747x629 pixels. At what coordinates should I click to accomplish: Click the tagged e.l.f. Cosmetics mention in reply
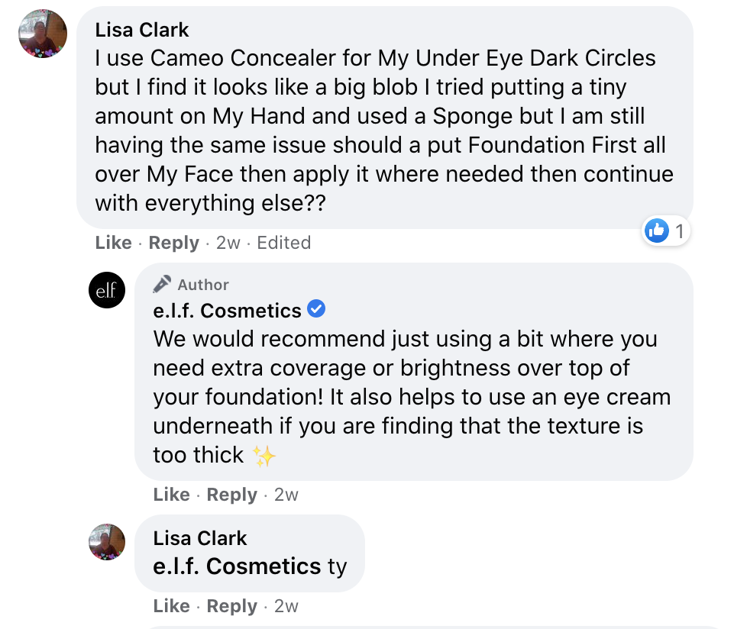click(x=237, y=566)
